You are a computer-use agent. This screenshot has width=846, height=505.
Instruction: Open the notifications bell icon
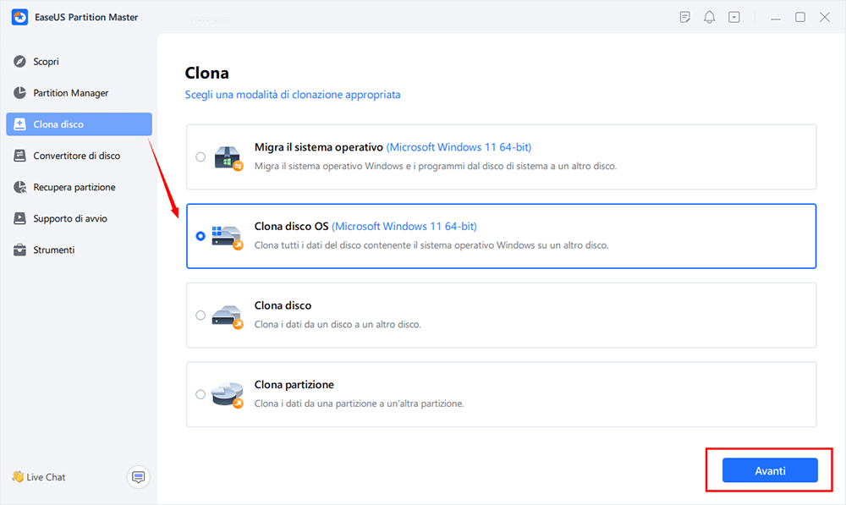[710, 17]
